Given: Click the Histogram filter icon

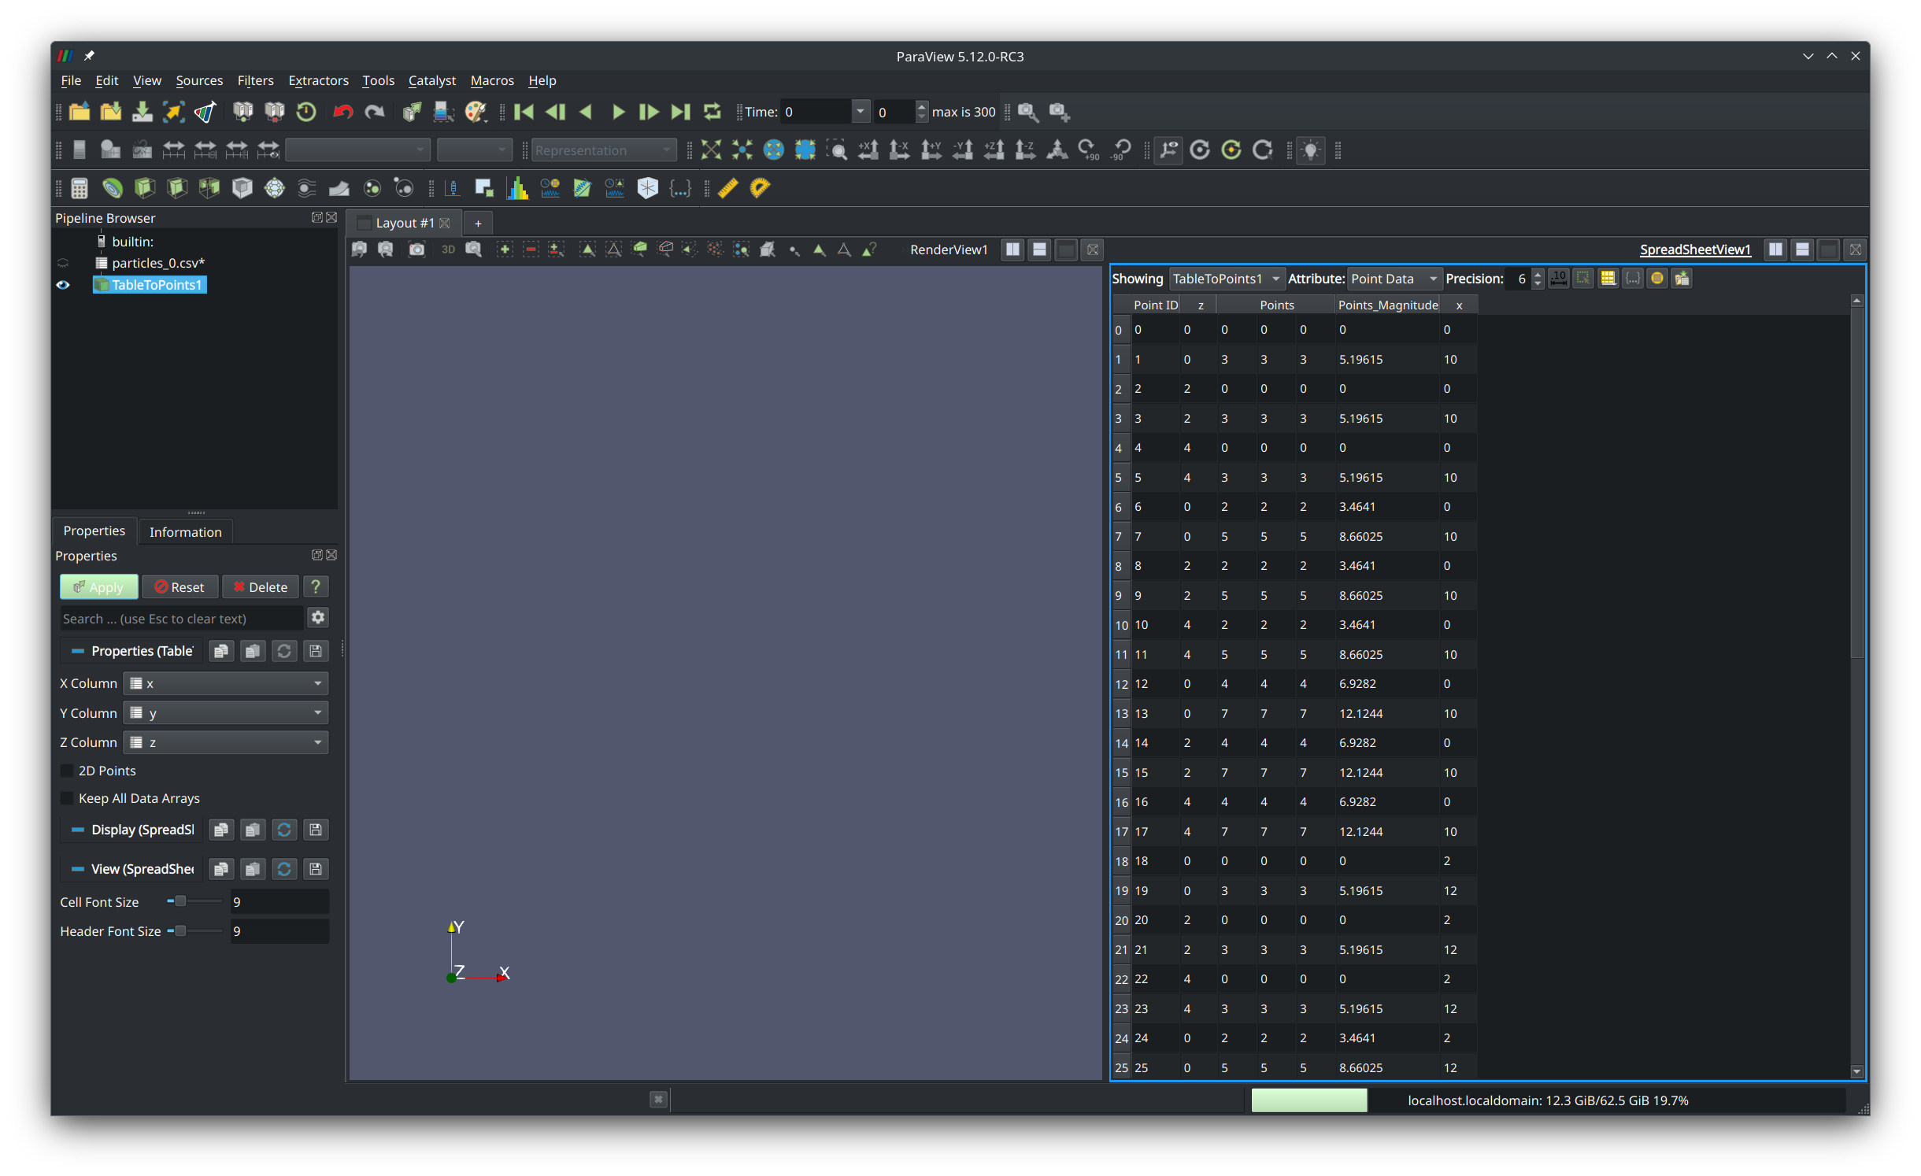Looking at the screenshot, I should [x=516, y=188].
